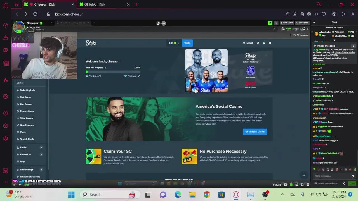Image resolution: width=358 pixels, height=201 pixels.
Task: Expand the Promotions sidebar submenu
Action: (41, 154)
